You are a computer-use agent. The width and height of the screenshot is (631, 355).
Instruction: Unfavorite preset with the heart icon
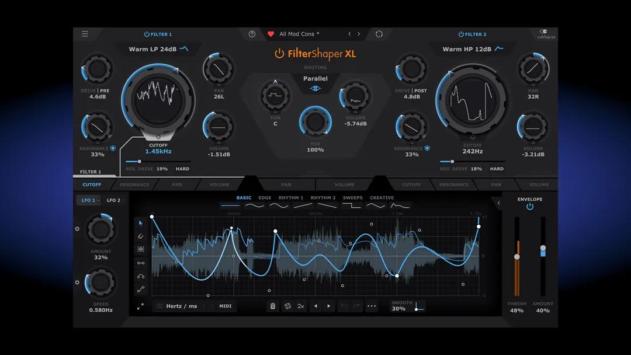(x=271, y=34)
